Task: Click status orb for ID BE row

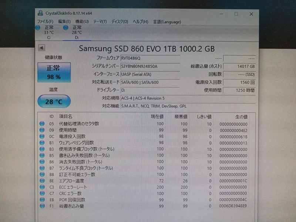Action: tap(42, 181)
